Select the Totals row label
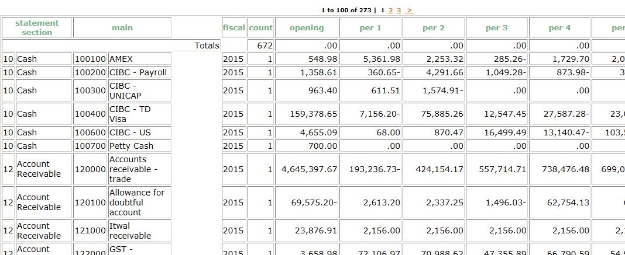The width and height of the screenshot is (625, 255). (207, 46)
